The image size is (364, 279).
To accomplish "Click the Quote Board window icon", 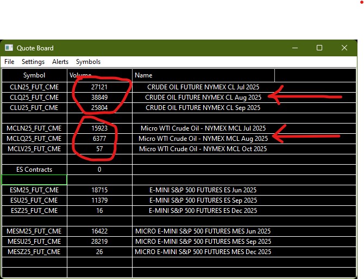I will [x=9, y=48].
